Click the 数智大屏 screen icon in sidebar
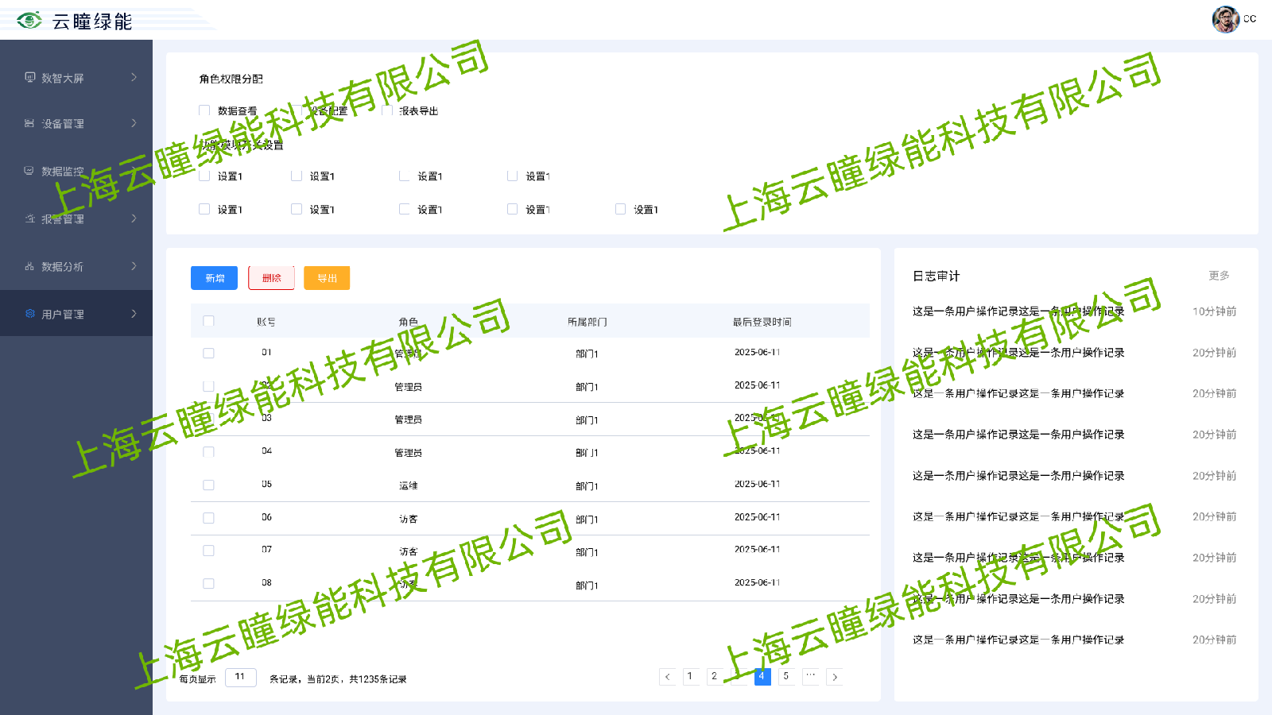The height and width of the screenshot is (715, 1272). click(29, 78)
